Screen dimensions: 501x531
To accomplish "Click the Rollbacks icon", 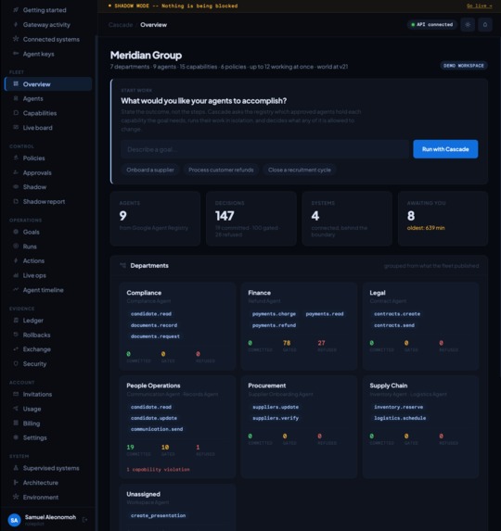I will click(16, 335).
